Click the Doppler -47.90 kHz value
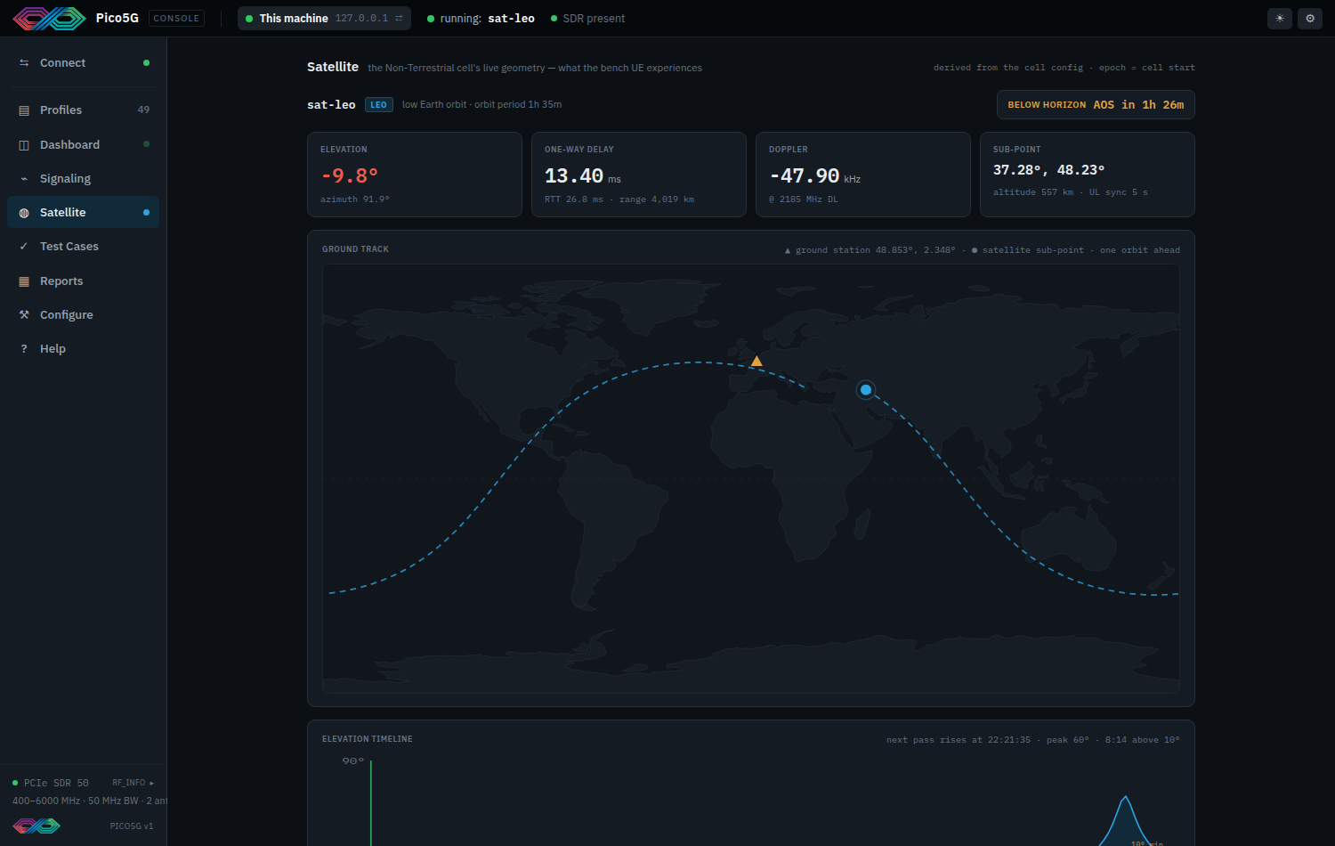This screenshot has height=846, width=1335. (x=814, y=176)
